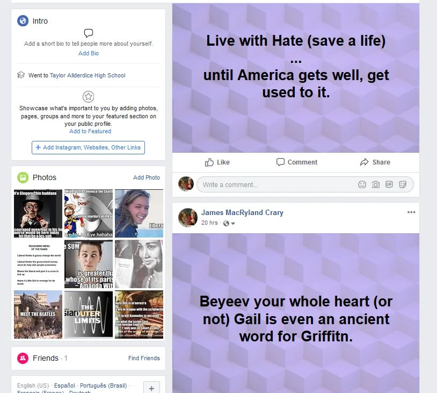Switch language to Português (Brasil)

(104, 385)
